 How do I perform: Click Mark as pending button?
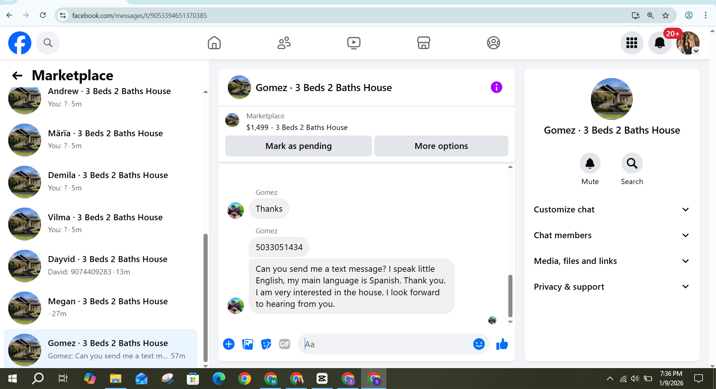[x=298, y=146]
